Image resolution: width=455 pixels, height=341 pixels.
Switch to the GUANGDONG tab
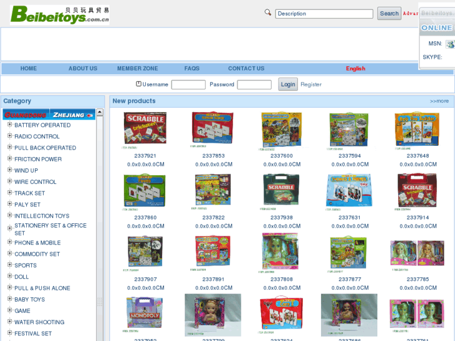[26, 115]
